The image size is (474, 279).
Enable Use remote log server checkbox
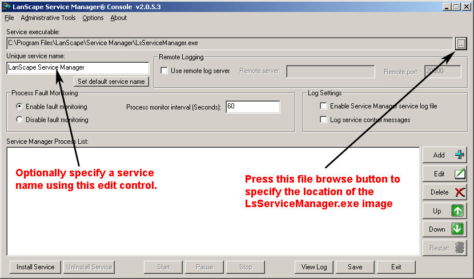click(164, 71)
